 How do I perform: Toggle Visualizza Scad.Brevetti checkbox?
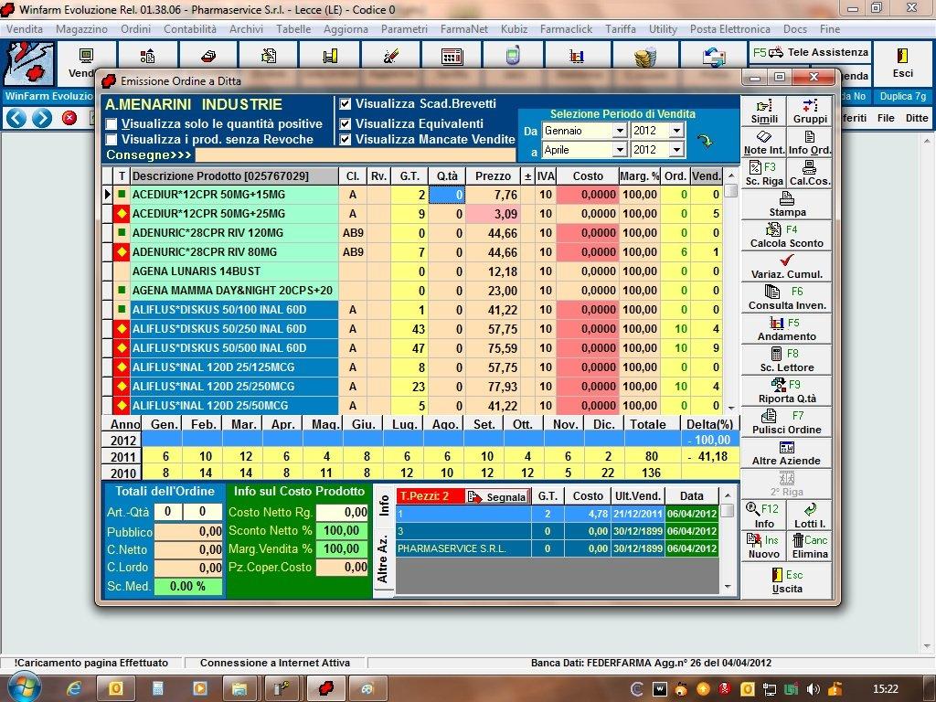[346, 104]
